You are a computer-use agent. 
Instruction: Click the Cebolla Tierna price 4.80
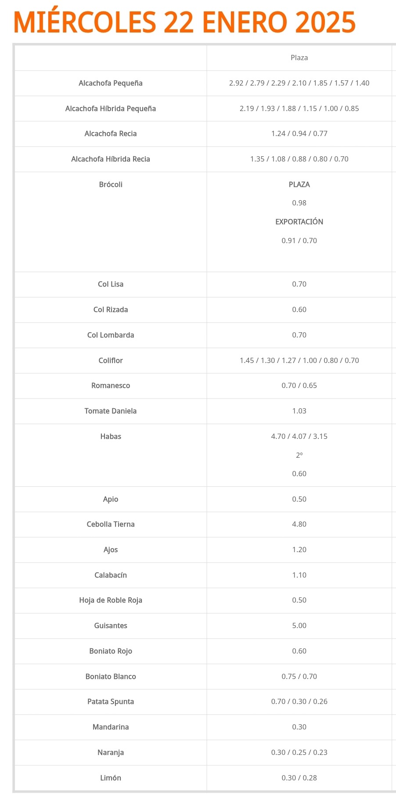tap(299, 524)
